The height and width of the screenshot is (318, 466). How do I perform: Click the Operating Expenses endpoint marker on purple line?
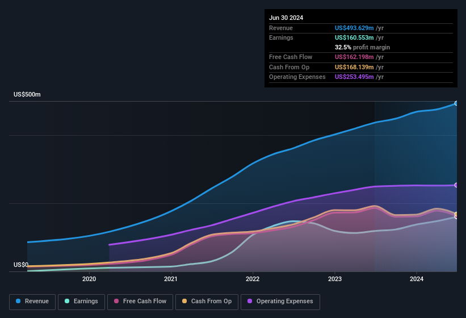pyautogui.click(x=456, y=185)
